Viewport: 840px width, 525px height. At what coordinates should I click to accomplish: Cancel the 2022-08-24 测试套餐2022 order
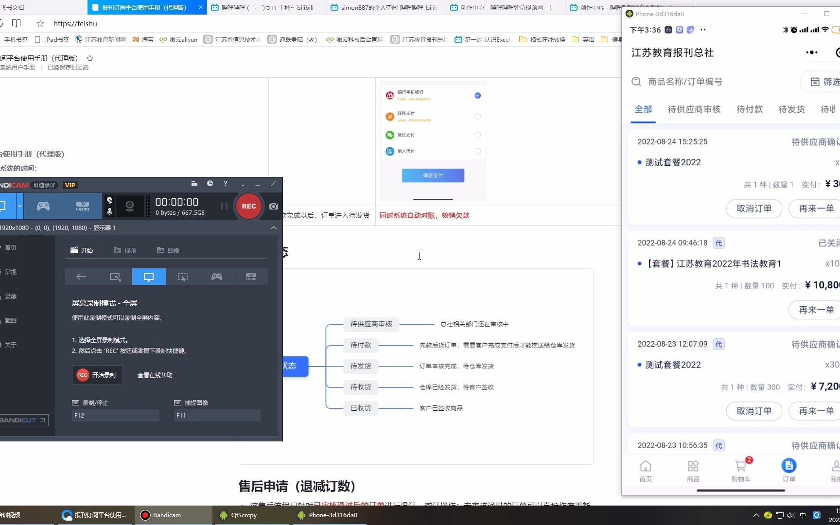pos(754,209)
